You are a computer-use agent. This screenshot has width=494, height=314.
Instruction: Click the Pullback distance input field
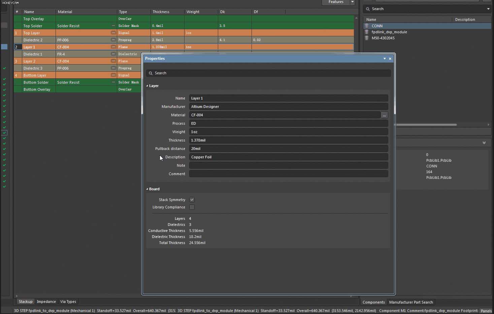[x=288, y=149]
